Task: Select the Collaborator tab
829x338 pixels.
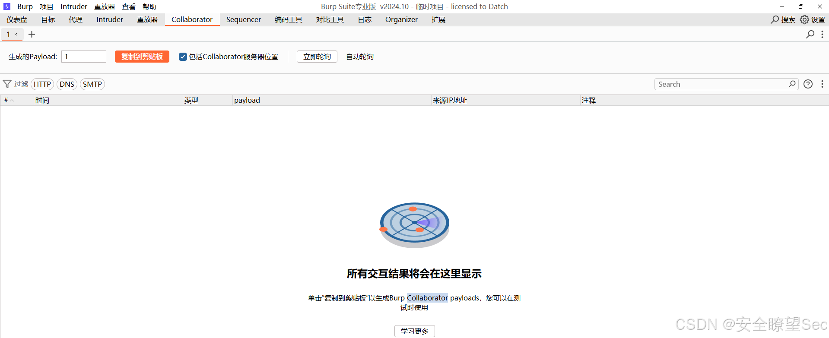Action: (x=192, y=19)
